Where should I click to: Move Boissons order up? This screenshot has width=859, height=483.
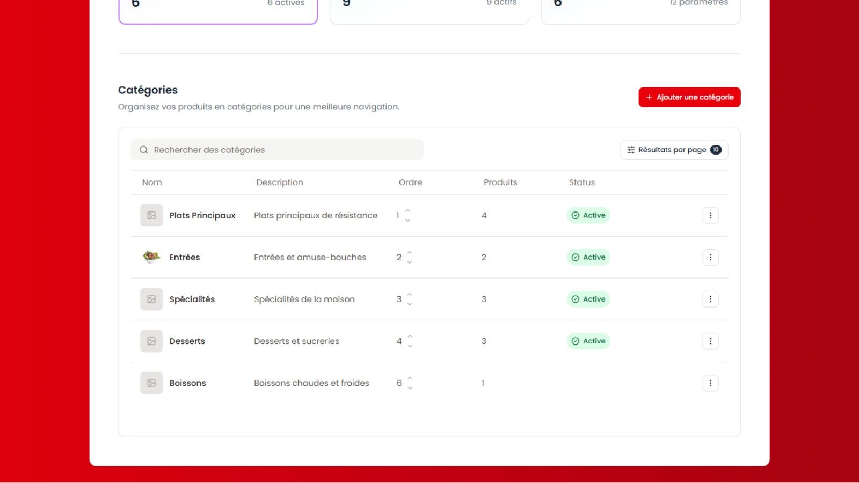coord(410,378)
